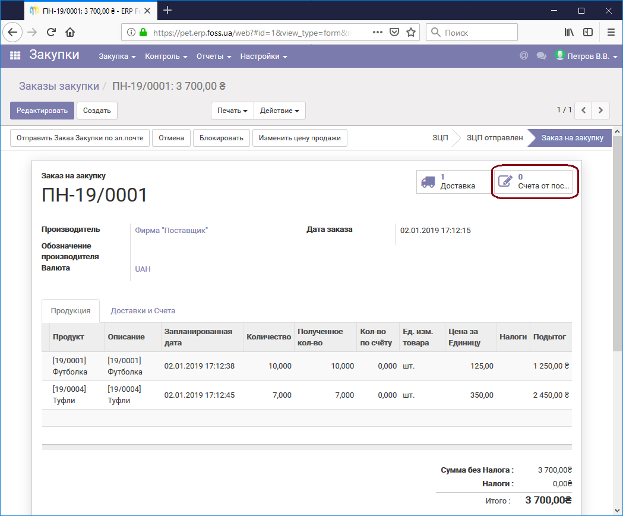
Task: Expand the Настройки menu
Action: point(264,56)
